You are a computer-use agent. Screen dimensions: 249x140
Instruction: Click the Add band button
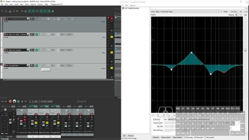[x=156, y=137]
